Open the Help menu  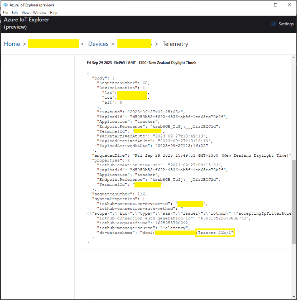53,13
